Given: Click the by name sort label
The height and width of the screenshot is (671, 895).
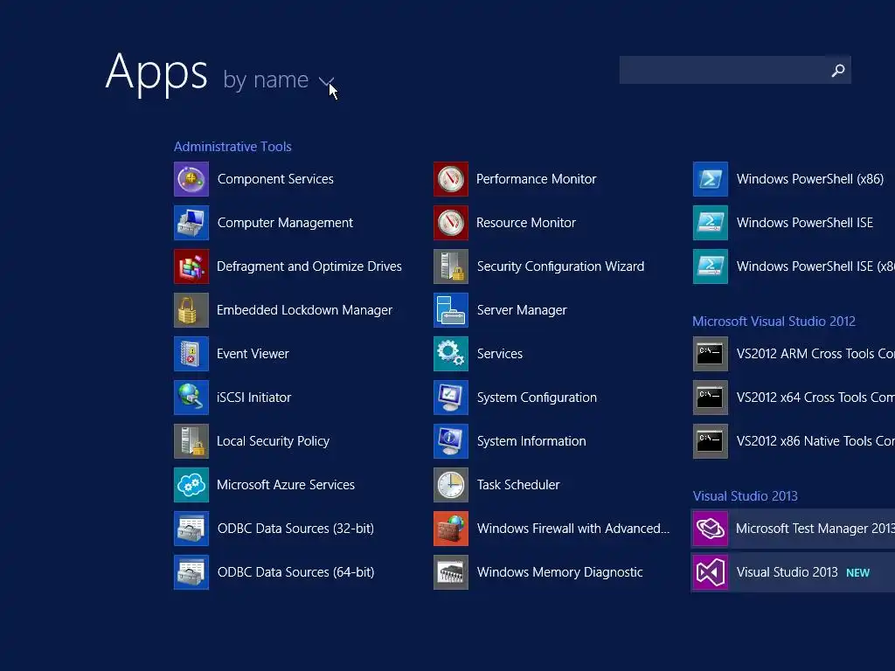Looking at the screenshot, I should (x=266, y=80).
